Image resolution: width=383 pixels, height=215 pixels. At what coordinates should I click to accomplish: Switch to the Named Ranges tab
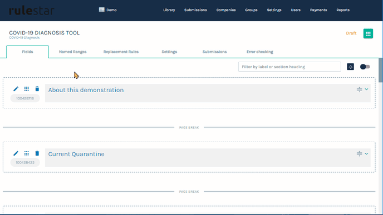(72, 52)
